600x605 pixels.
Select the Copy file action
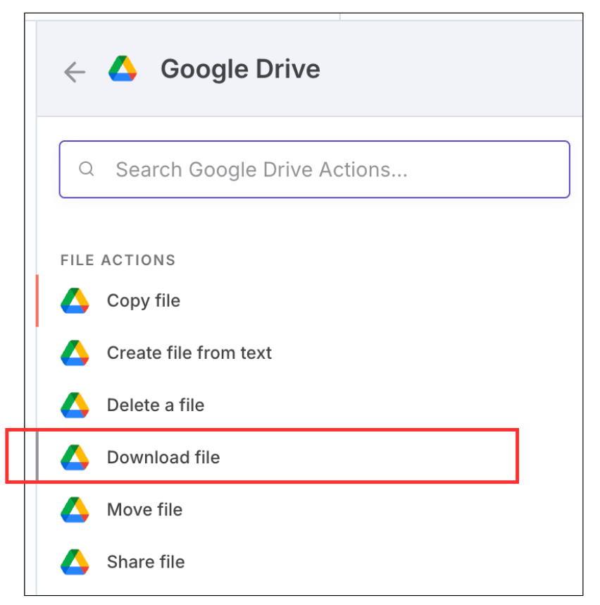coord(143,299)
